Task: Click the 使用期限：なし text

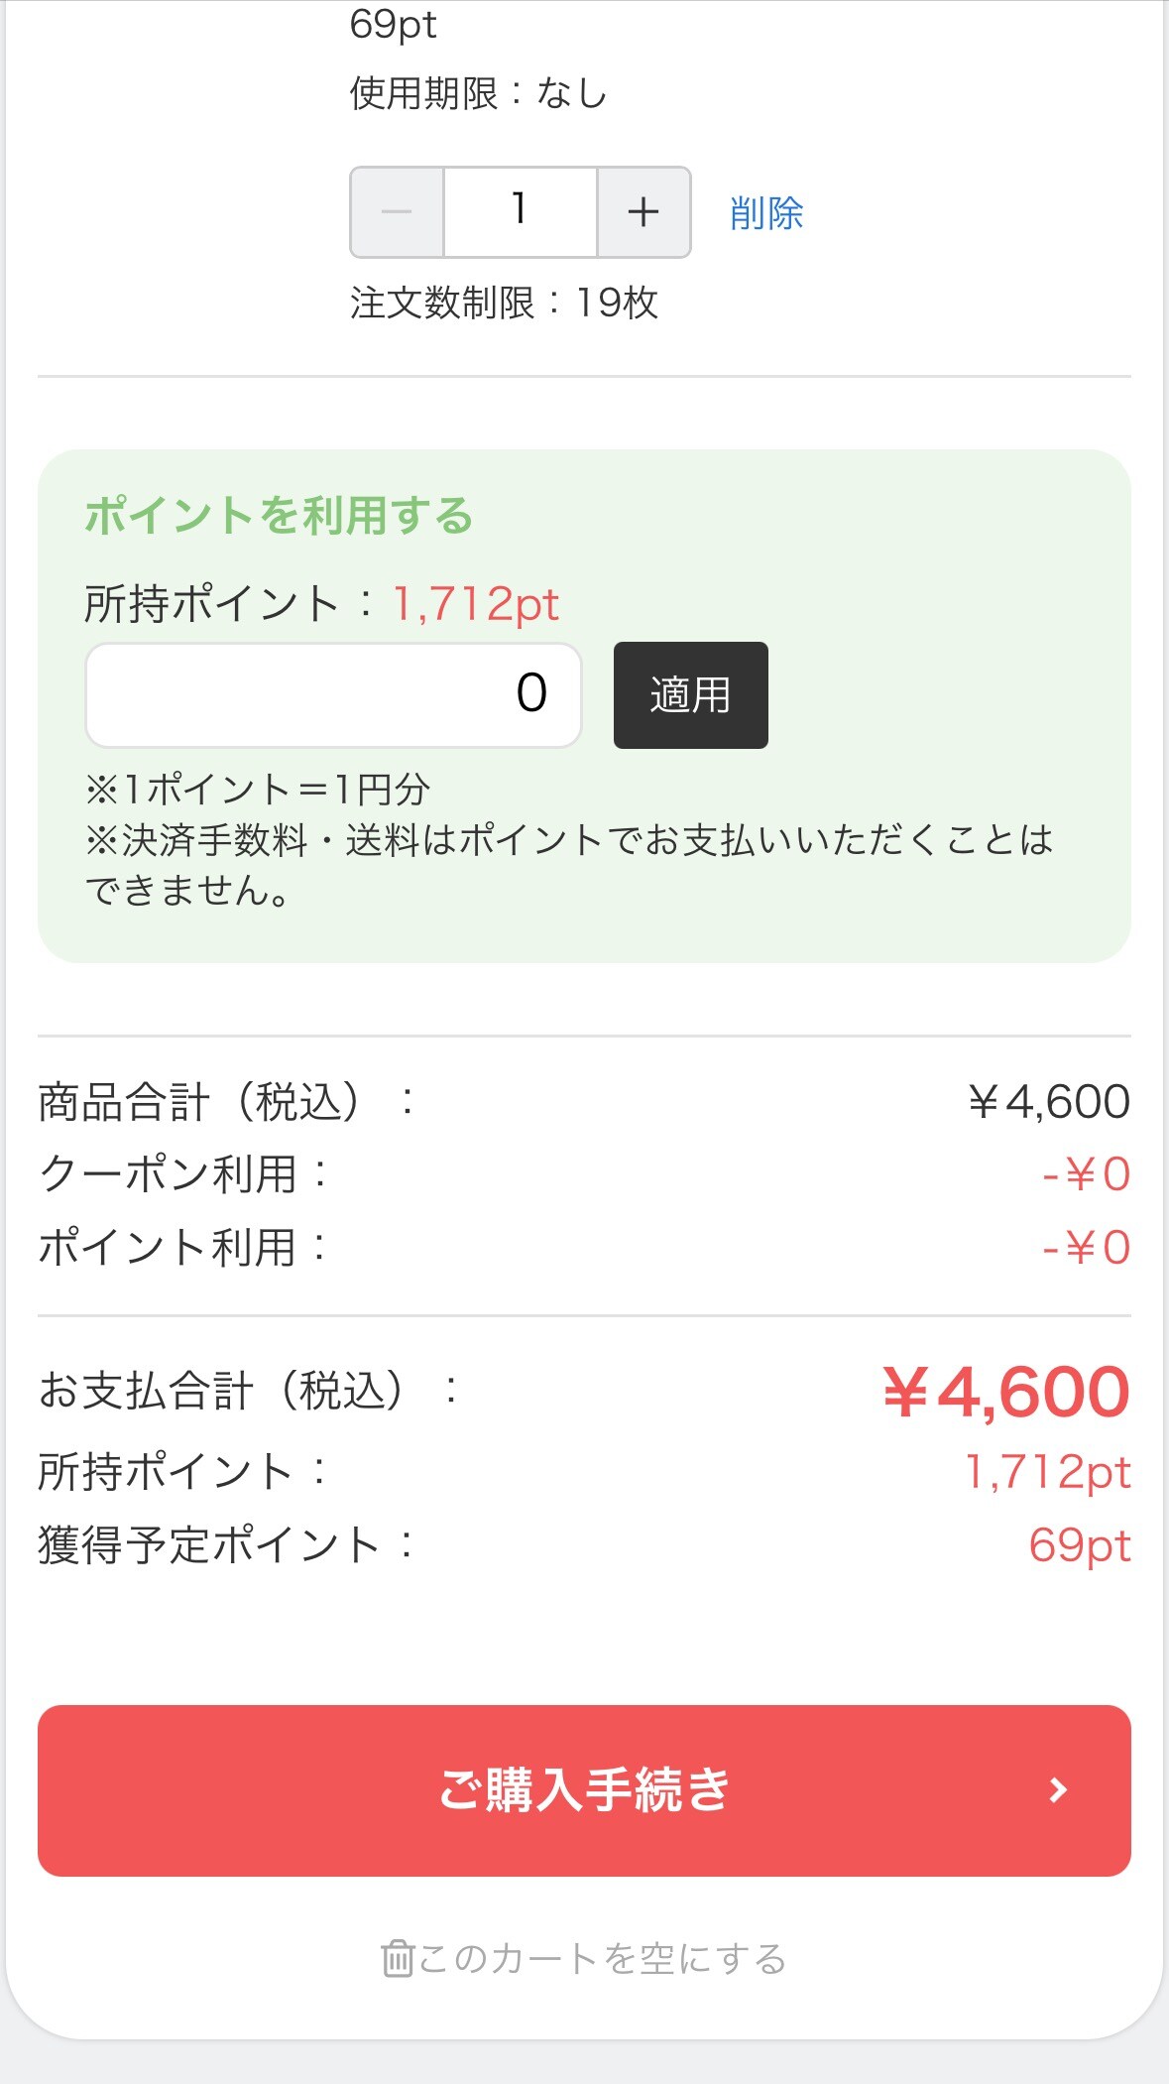Action: (x=478, y=94)
